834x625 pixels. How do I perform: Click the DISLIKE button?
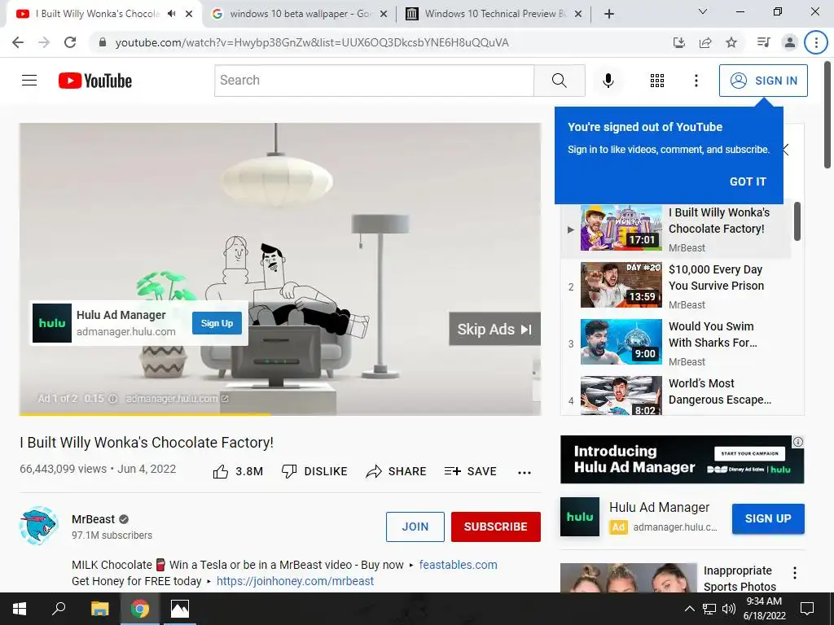coord(314,471)
